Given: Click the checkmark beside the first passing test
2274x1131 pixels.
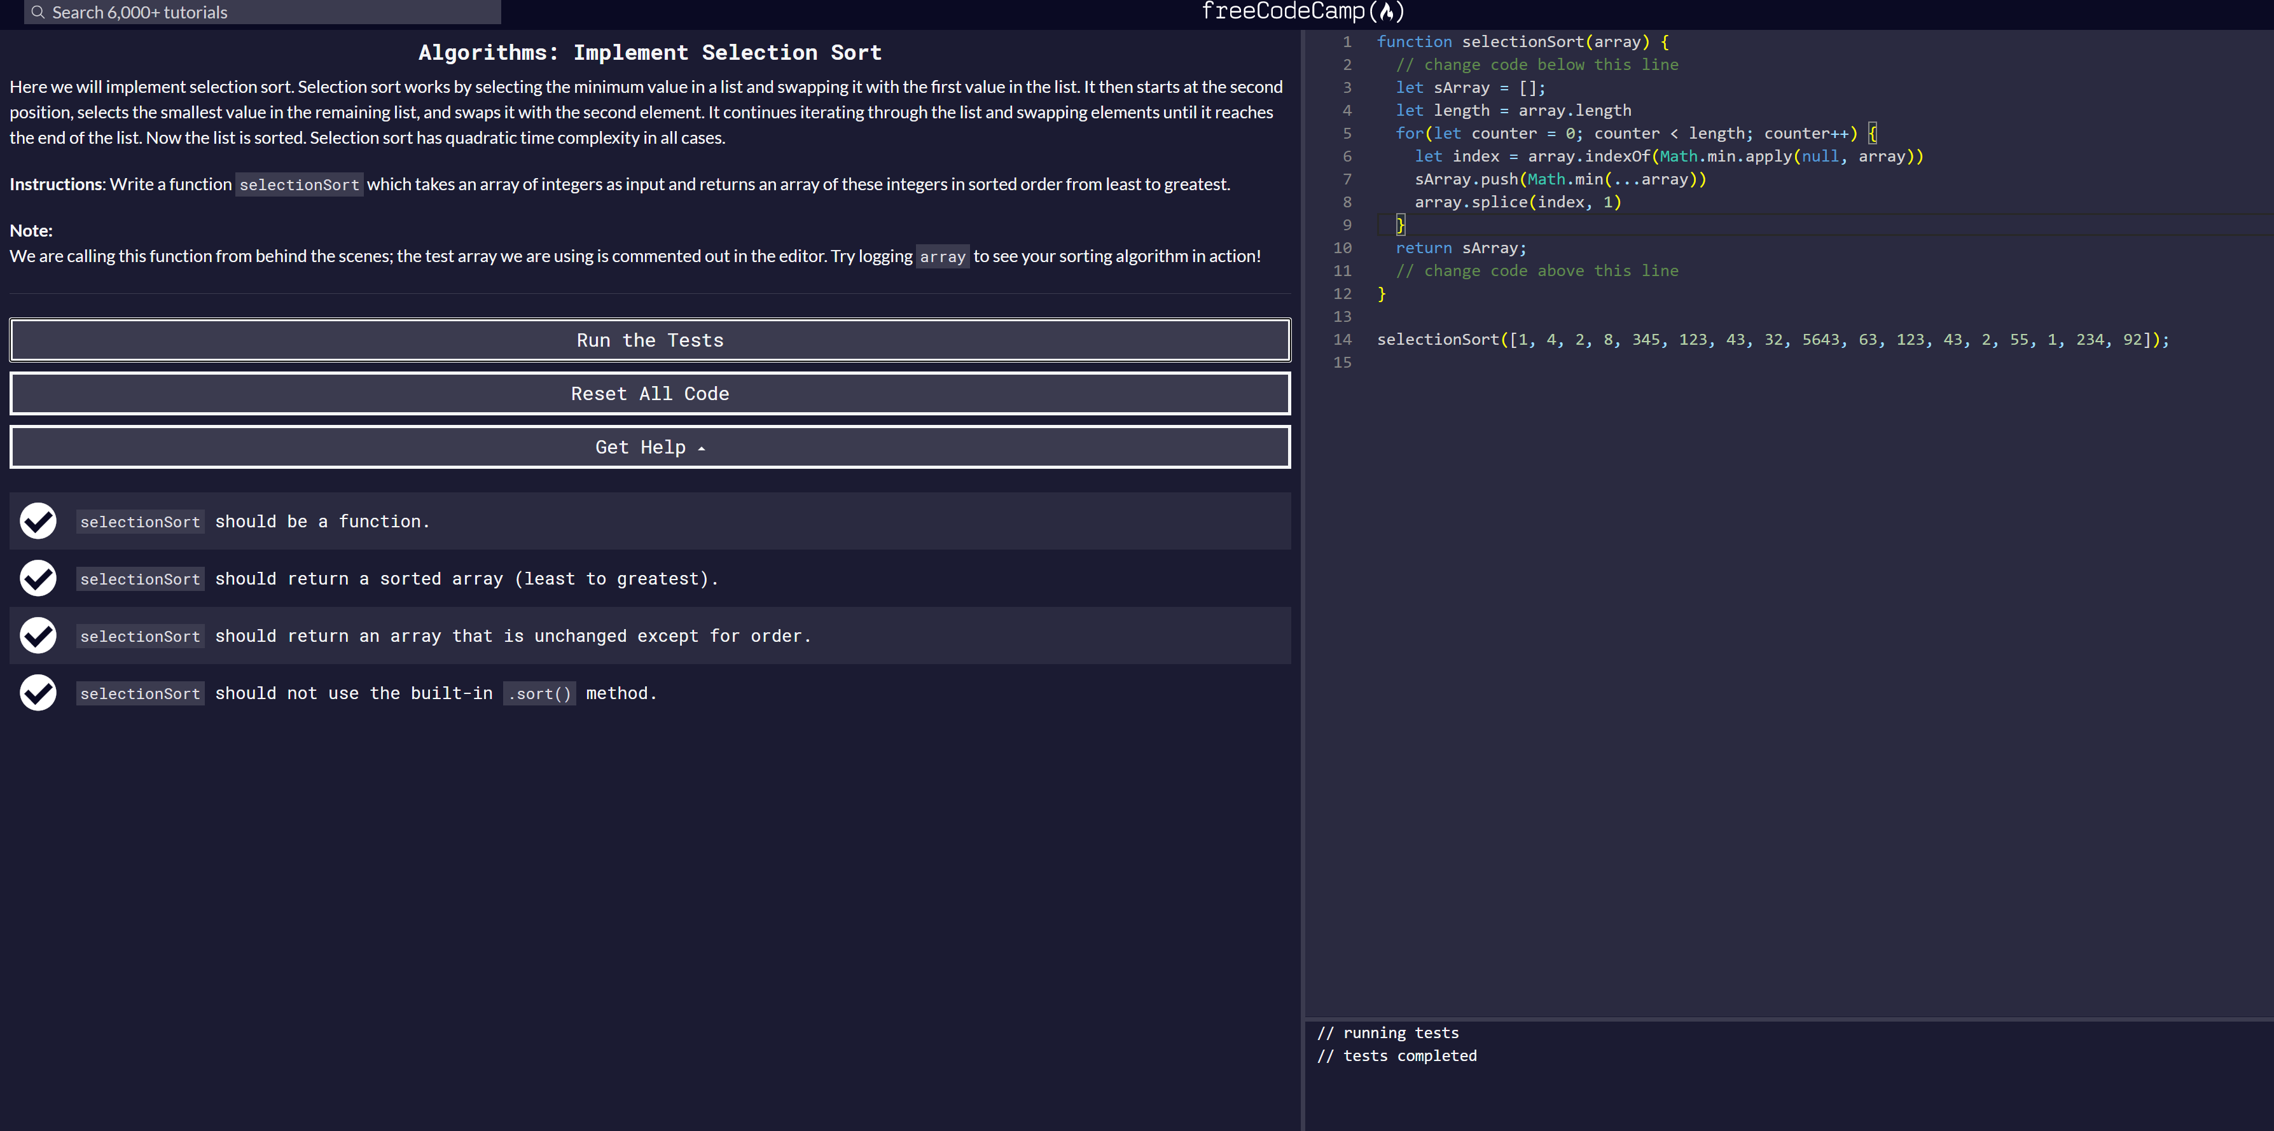Looking at the screenshot, I should coord(37,521).
